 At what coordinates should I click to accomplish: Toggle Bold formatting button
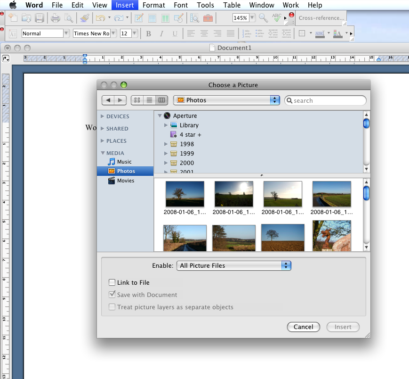pos(148,33)
